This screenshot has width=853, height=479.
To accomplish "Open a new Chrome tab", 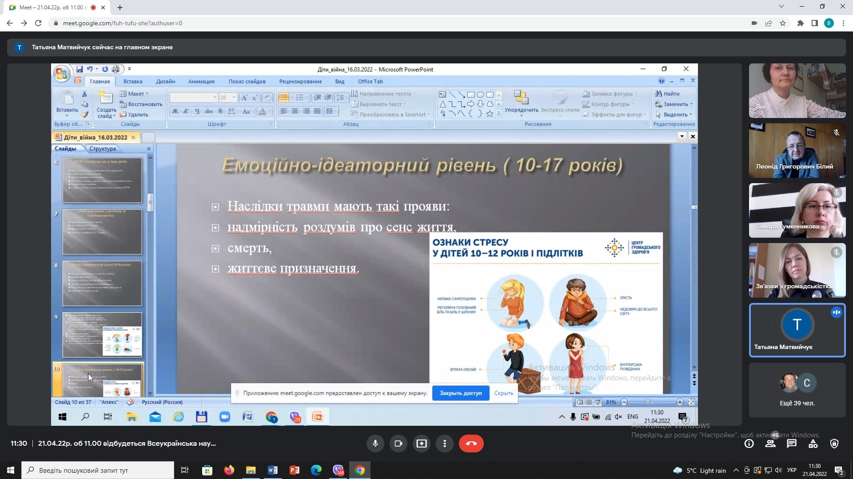I will pos(120,8).
